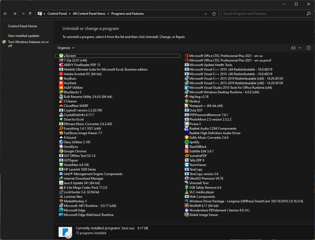
Task: Click the Google Chrome icon in list
Action: [x=61, y=151]
